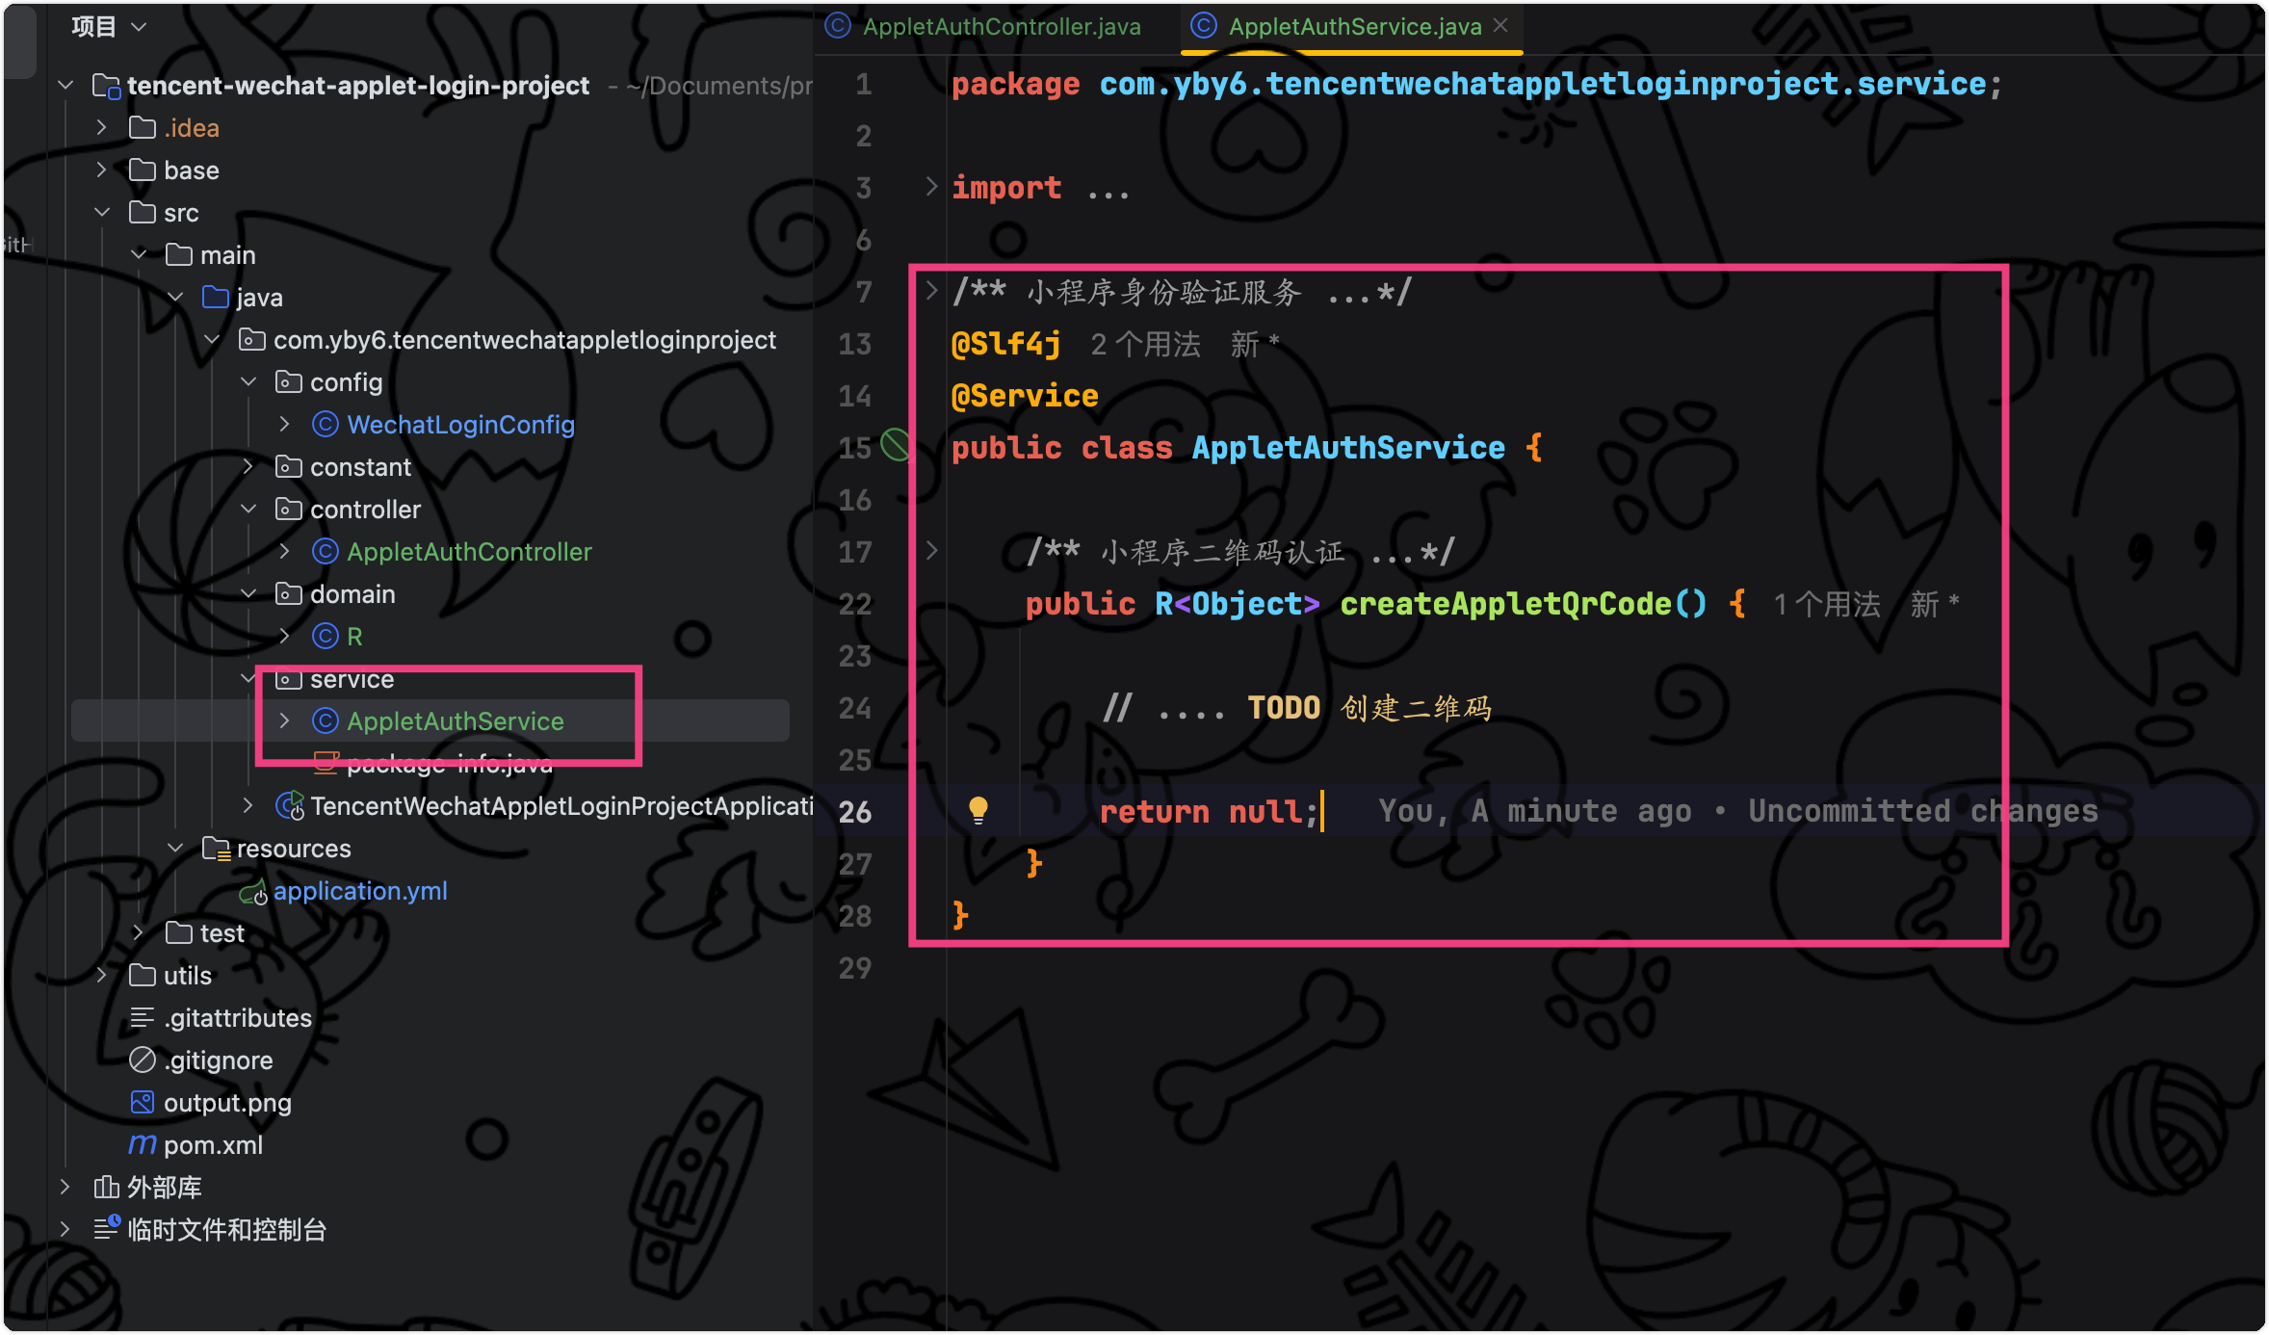Click the "2 个用法" usages hint
The width and height of the screenshot is (2269, 1335).
click(x=1145, y=344)
